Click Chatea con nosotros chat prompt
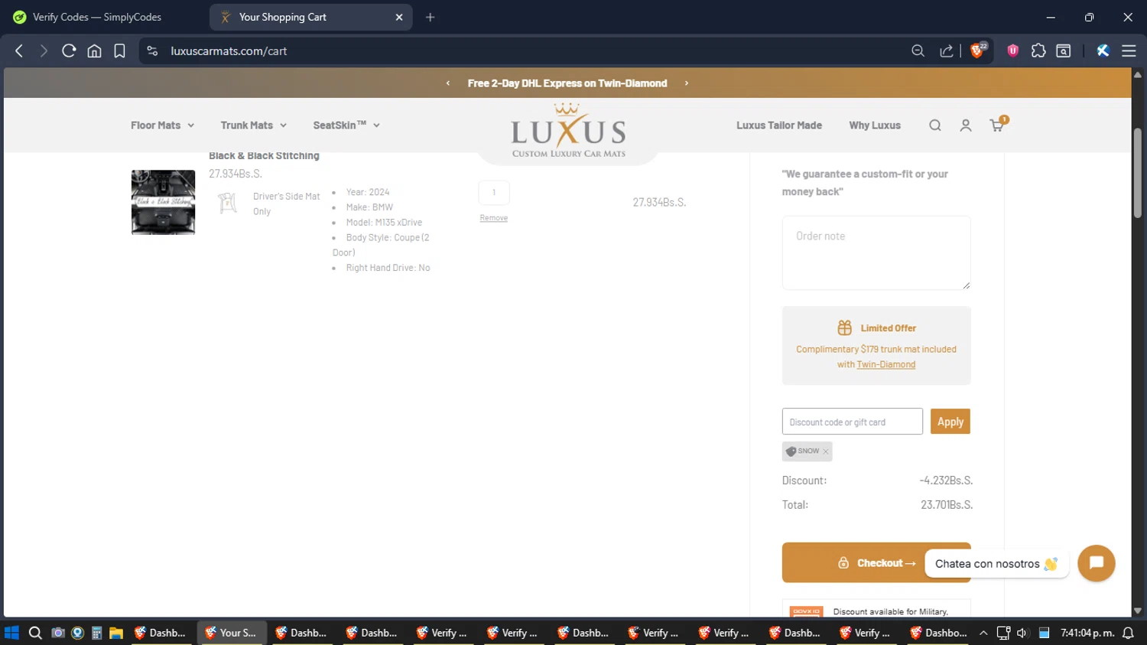1147x645 pixels. 996,564
